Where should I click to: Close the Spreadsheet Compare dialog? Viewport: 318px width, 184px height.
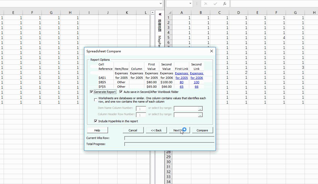(x=212, y=51)
